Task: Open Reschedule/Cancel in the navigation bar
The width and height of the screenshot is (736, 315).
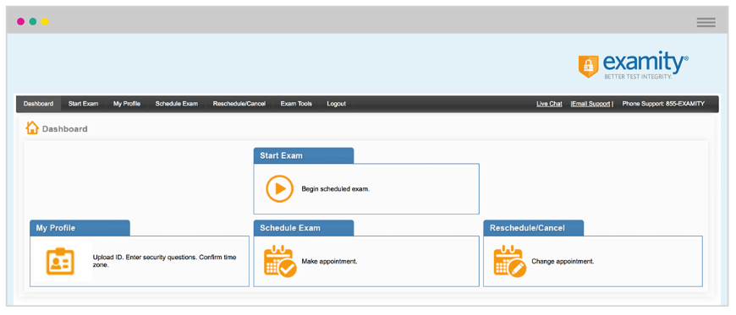Action: coord(239,104)
